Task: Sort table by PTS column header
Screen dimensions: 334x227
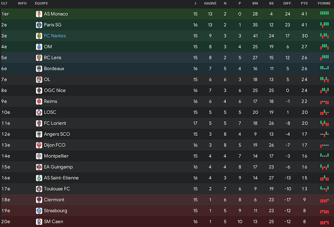Action: (304, 3)
